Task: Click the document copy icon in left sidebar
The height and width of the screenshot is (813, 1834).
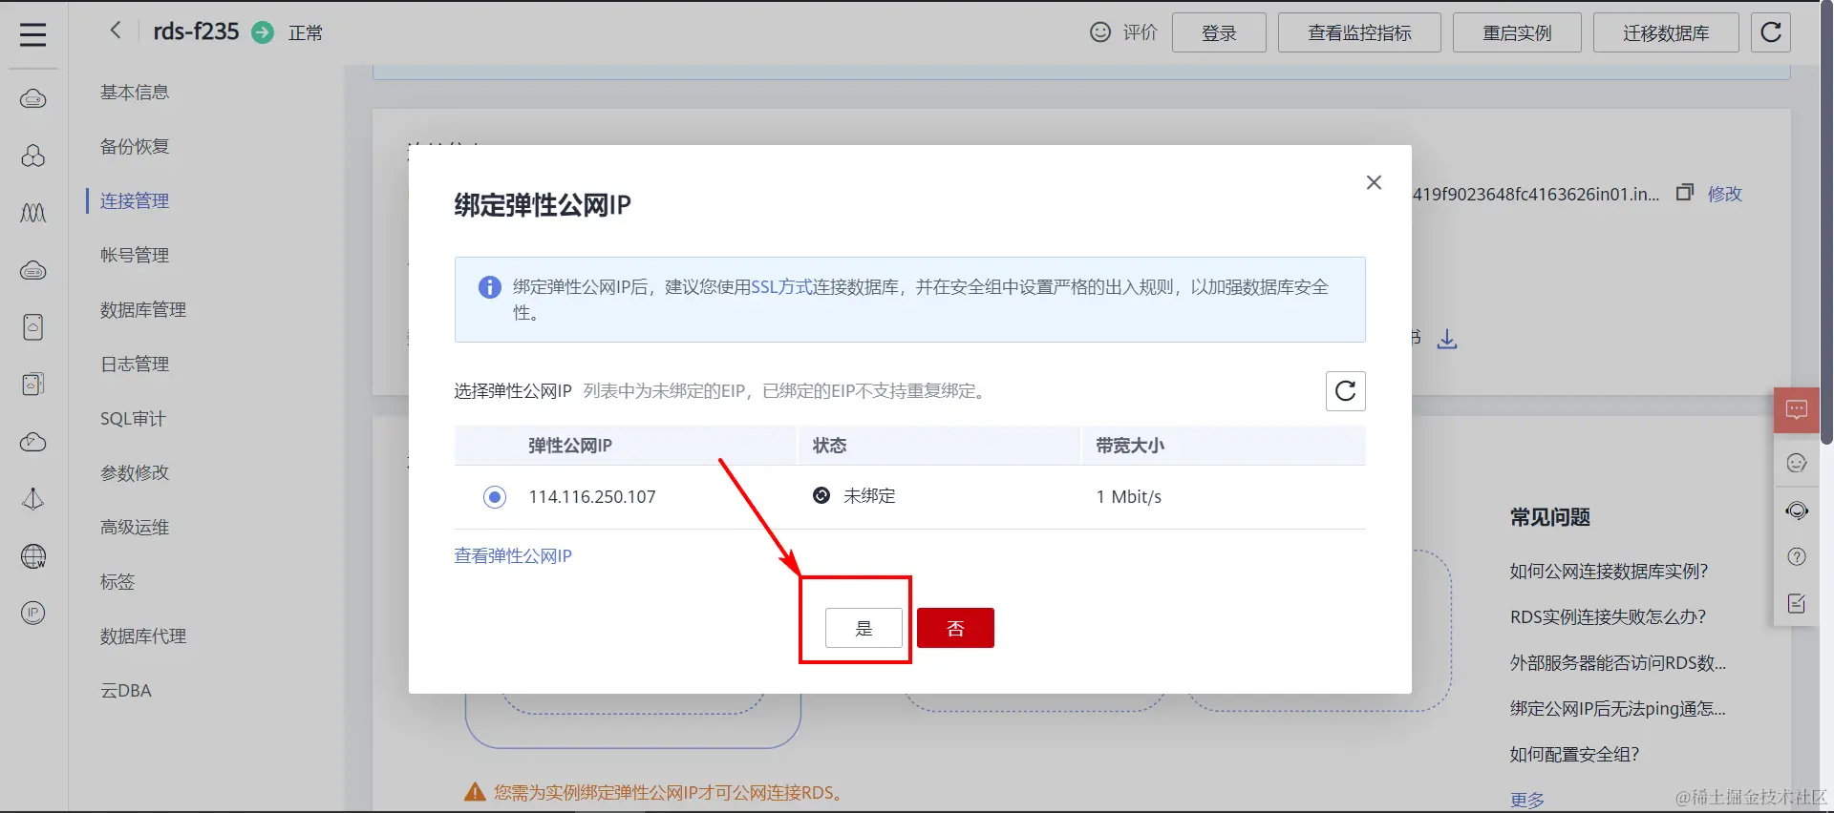Action: 33,385
